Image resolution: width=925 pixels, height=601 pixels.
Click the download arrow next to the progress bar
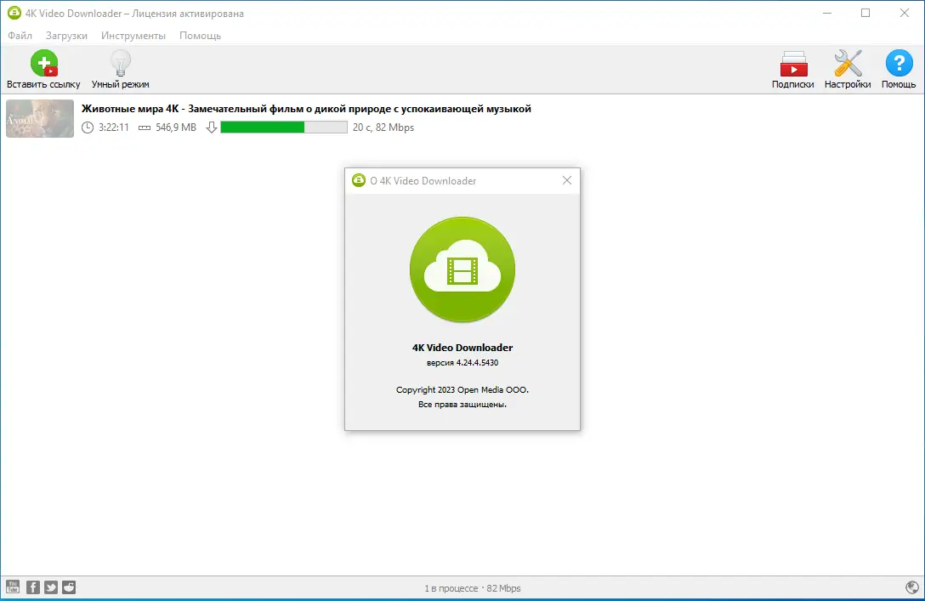(x=210, y=127)
